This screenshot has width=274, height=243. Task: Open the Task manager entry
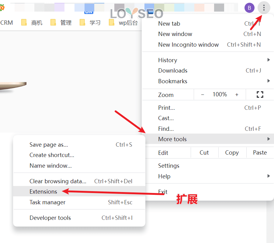[47, 202]
